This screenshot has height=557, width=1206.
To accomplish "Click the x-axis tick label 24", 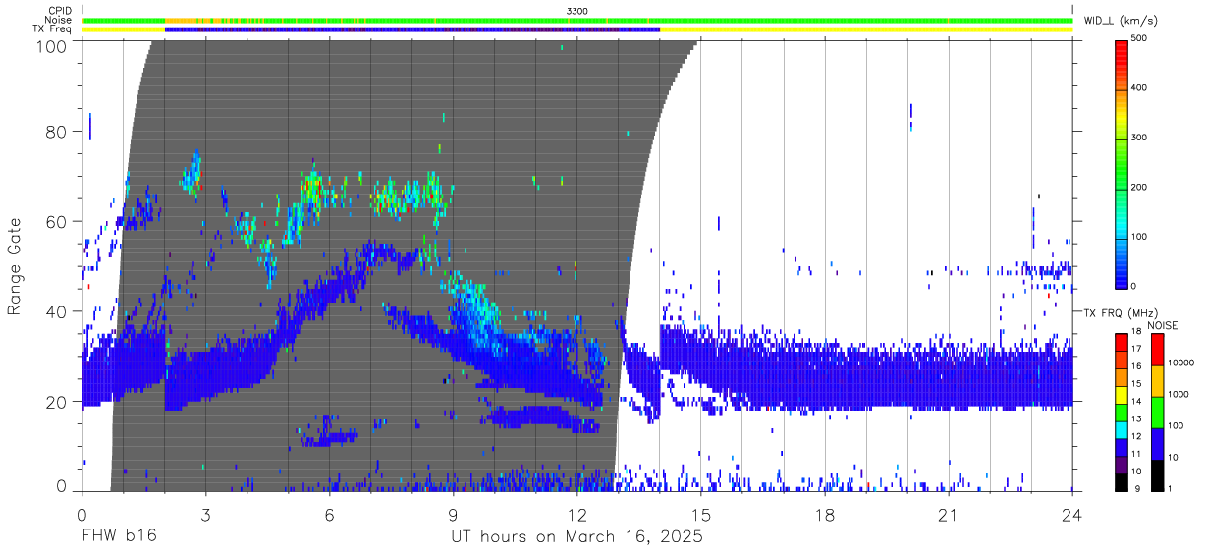I will point(1072,515).
